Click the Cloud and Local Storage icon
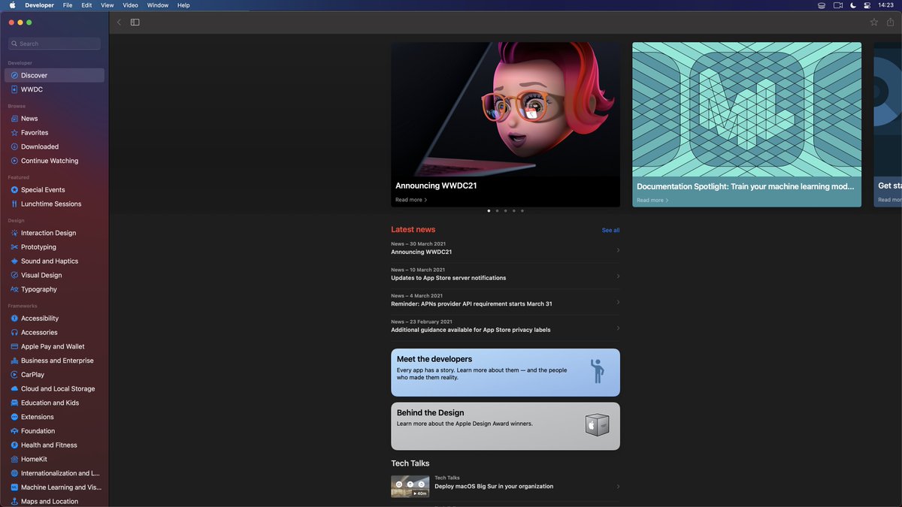Viewport: 902px width, 507px height. coord(14,388)
